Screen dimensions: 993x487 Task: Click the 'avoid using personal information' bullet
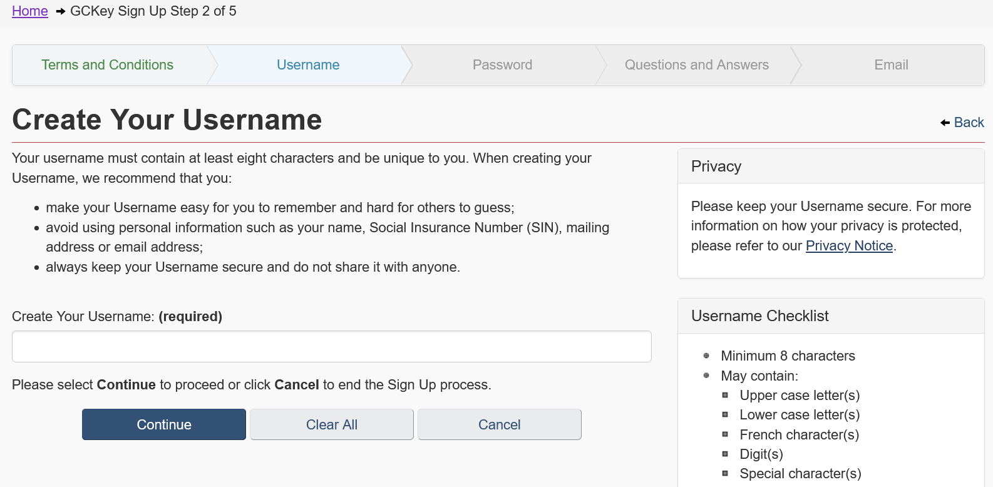(327, 237)
